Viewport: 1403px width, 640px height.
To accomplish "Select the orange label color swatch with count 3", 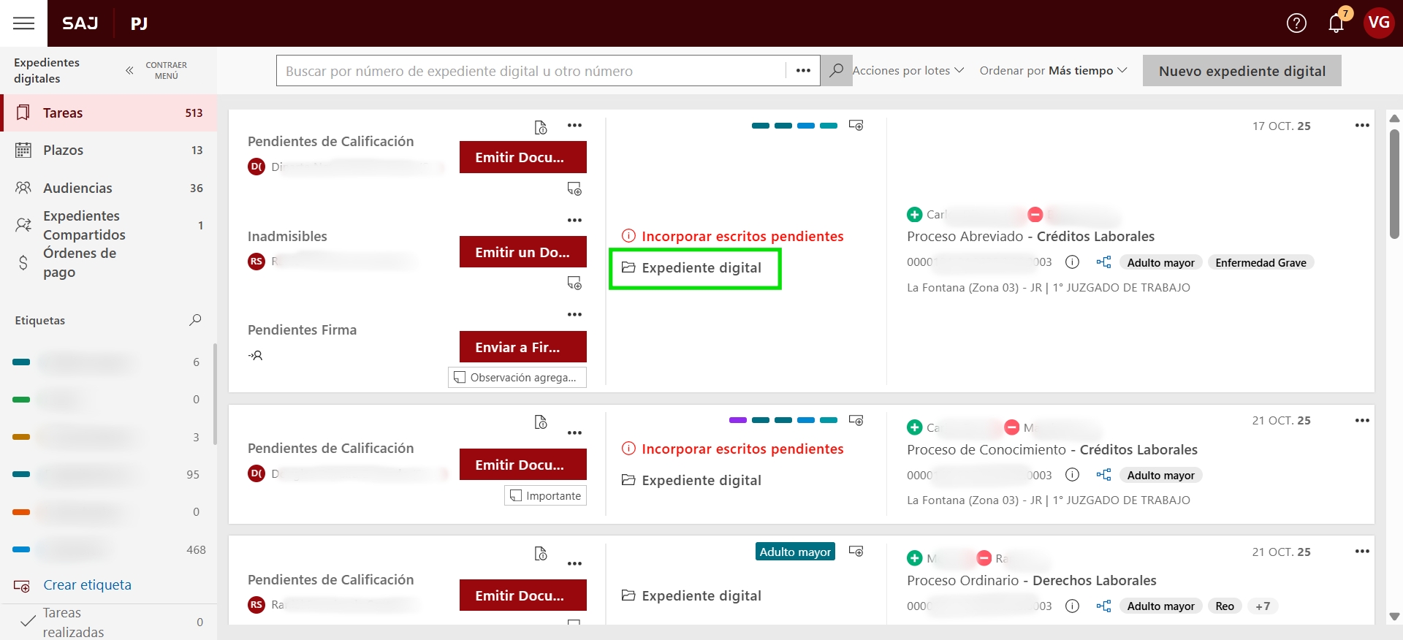I will [22, 437].
